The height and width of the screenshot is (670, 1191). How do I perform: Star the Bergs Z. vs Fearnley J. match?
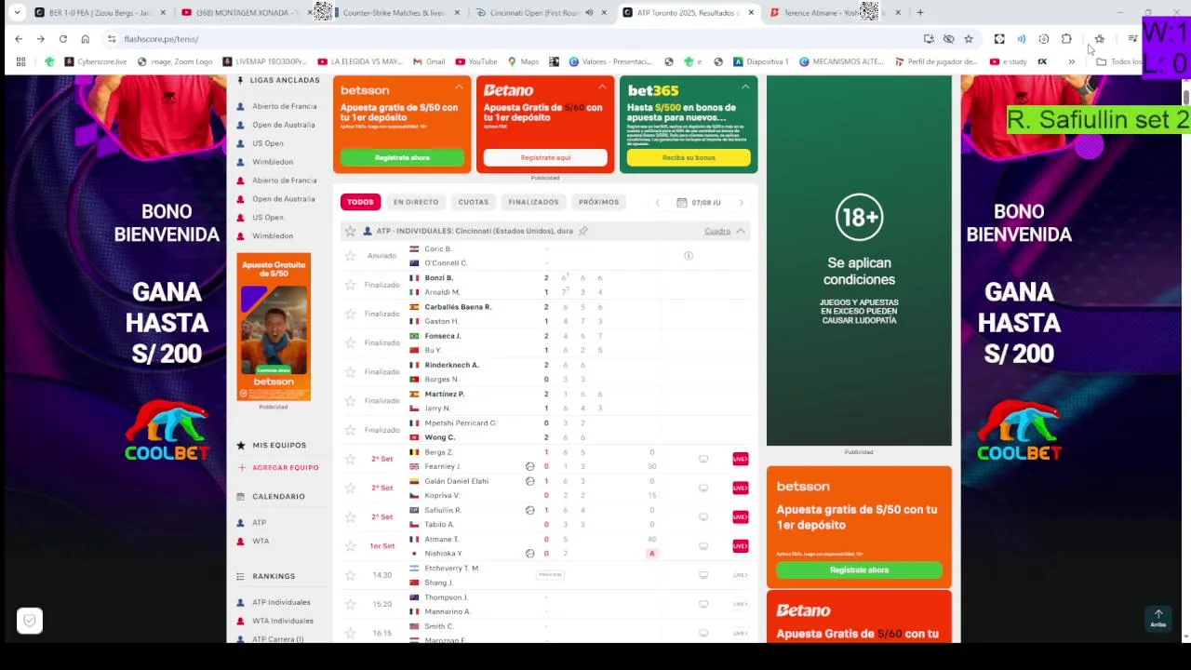pos(351,459)
